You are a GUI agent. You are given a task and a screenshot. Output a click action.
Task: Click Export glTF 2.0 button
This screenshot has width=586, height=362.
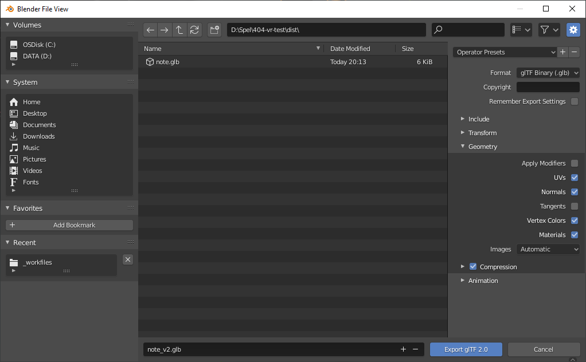466,349
